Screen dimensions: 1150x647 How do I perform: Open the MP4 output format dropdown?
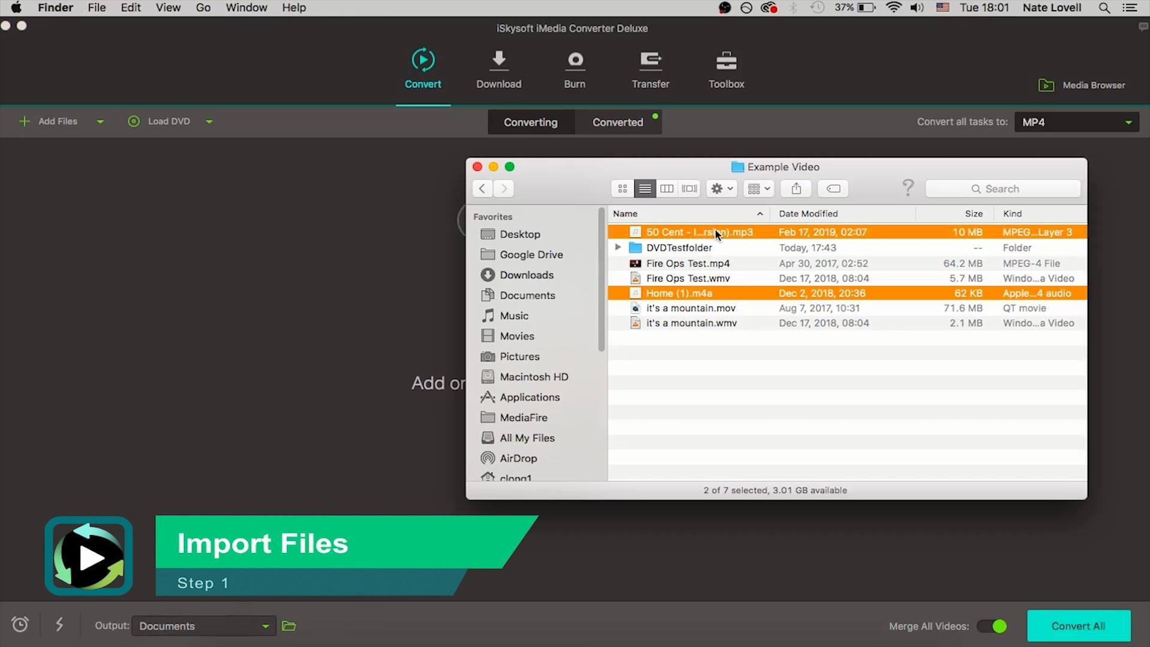tap(1077, 122)
